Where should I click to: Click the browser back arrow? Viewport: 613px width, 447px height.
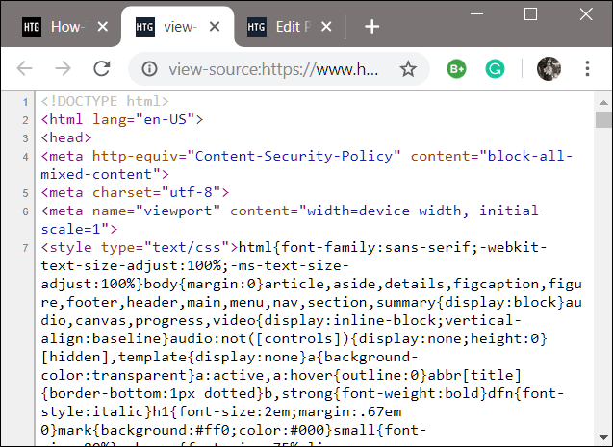26,68
